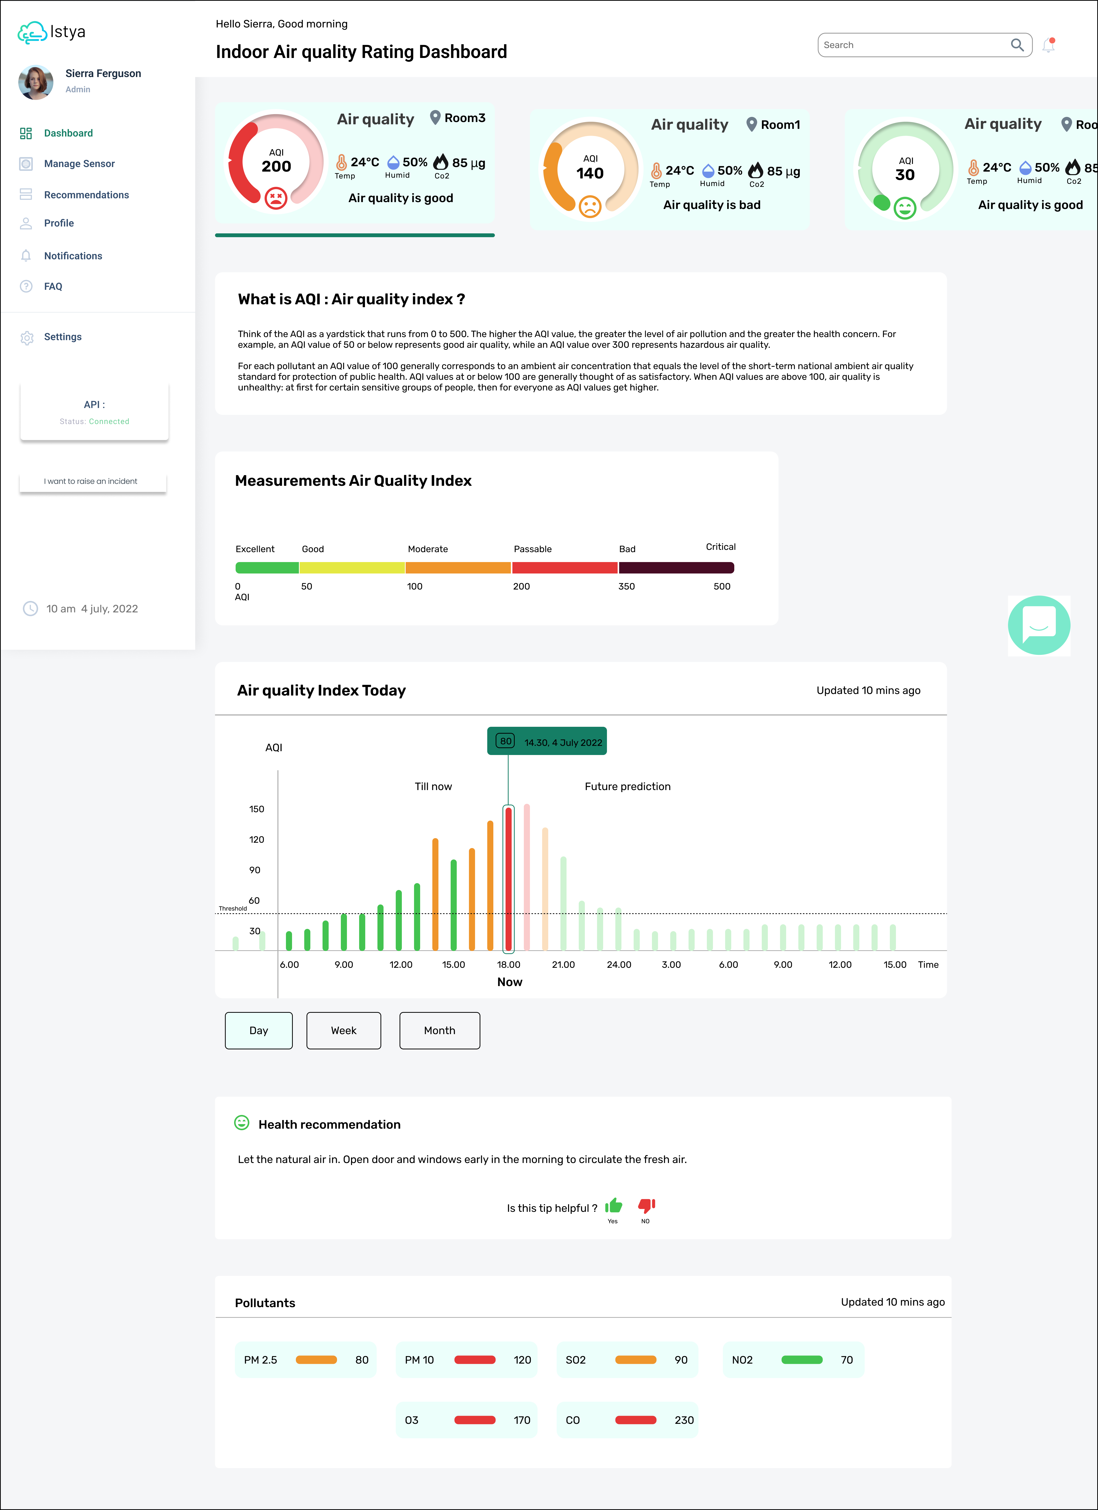Screen dimensions: 1098x1510
Task: Open the Profile page
Action: [59, 223]
